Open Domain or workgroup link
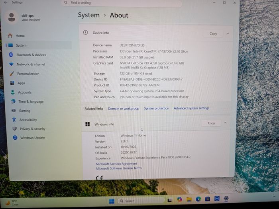This screenshot has height=209, width=279. [x=124, y=109]
